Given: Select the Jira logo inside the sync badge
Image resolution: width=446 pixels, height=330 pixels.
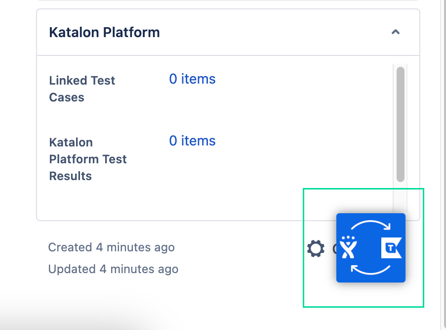Looking at the screenshot, I should [x=349, y=249].
